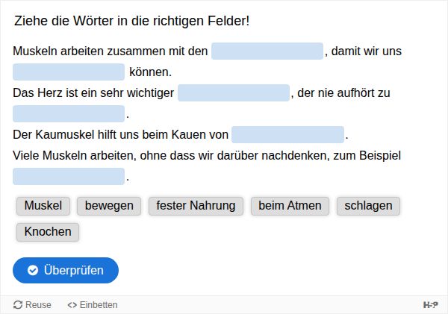Pick the "fester Nahrung" word chip
Image resolution: width=448 pixels, height=314 pixels.
click(x=196, y=205)
